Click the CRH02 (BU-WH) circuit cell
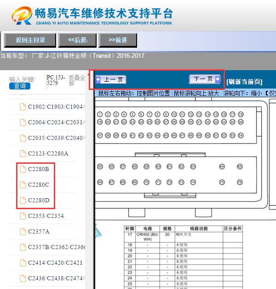The width and height of the screenshot is (276, 289). pos(148,237)
